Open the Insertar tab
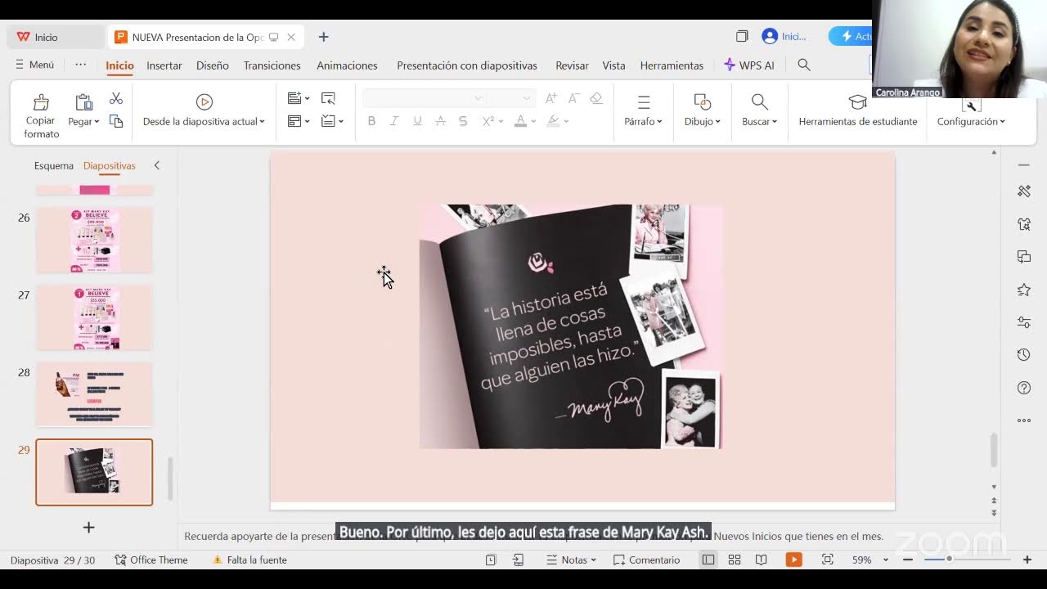Viewport: 1047px width, 589px height. click(x=164, y=65)
